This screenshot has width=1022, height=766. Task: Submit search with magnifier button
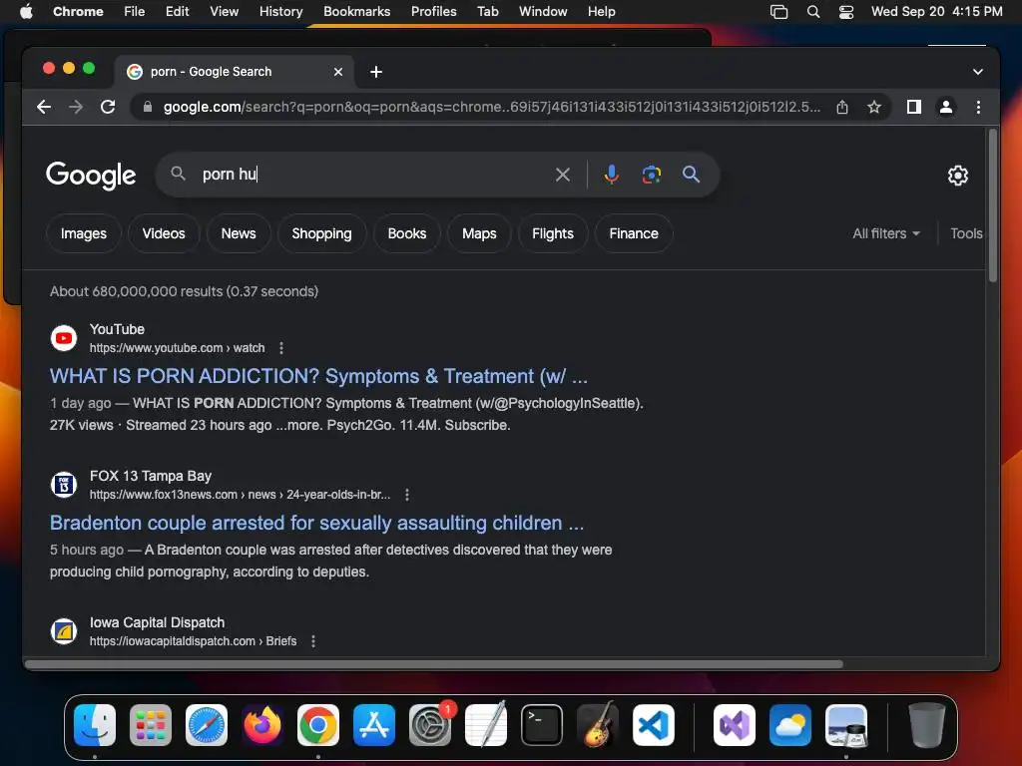click(x=691, y=175)
